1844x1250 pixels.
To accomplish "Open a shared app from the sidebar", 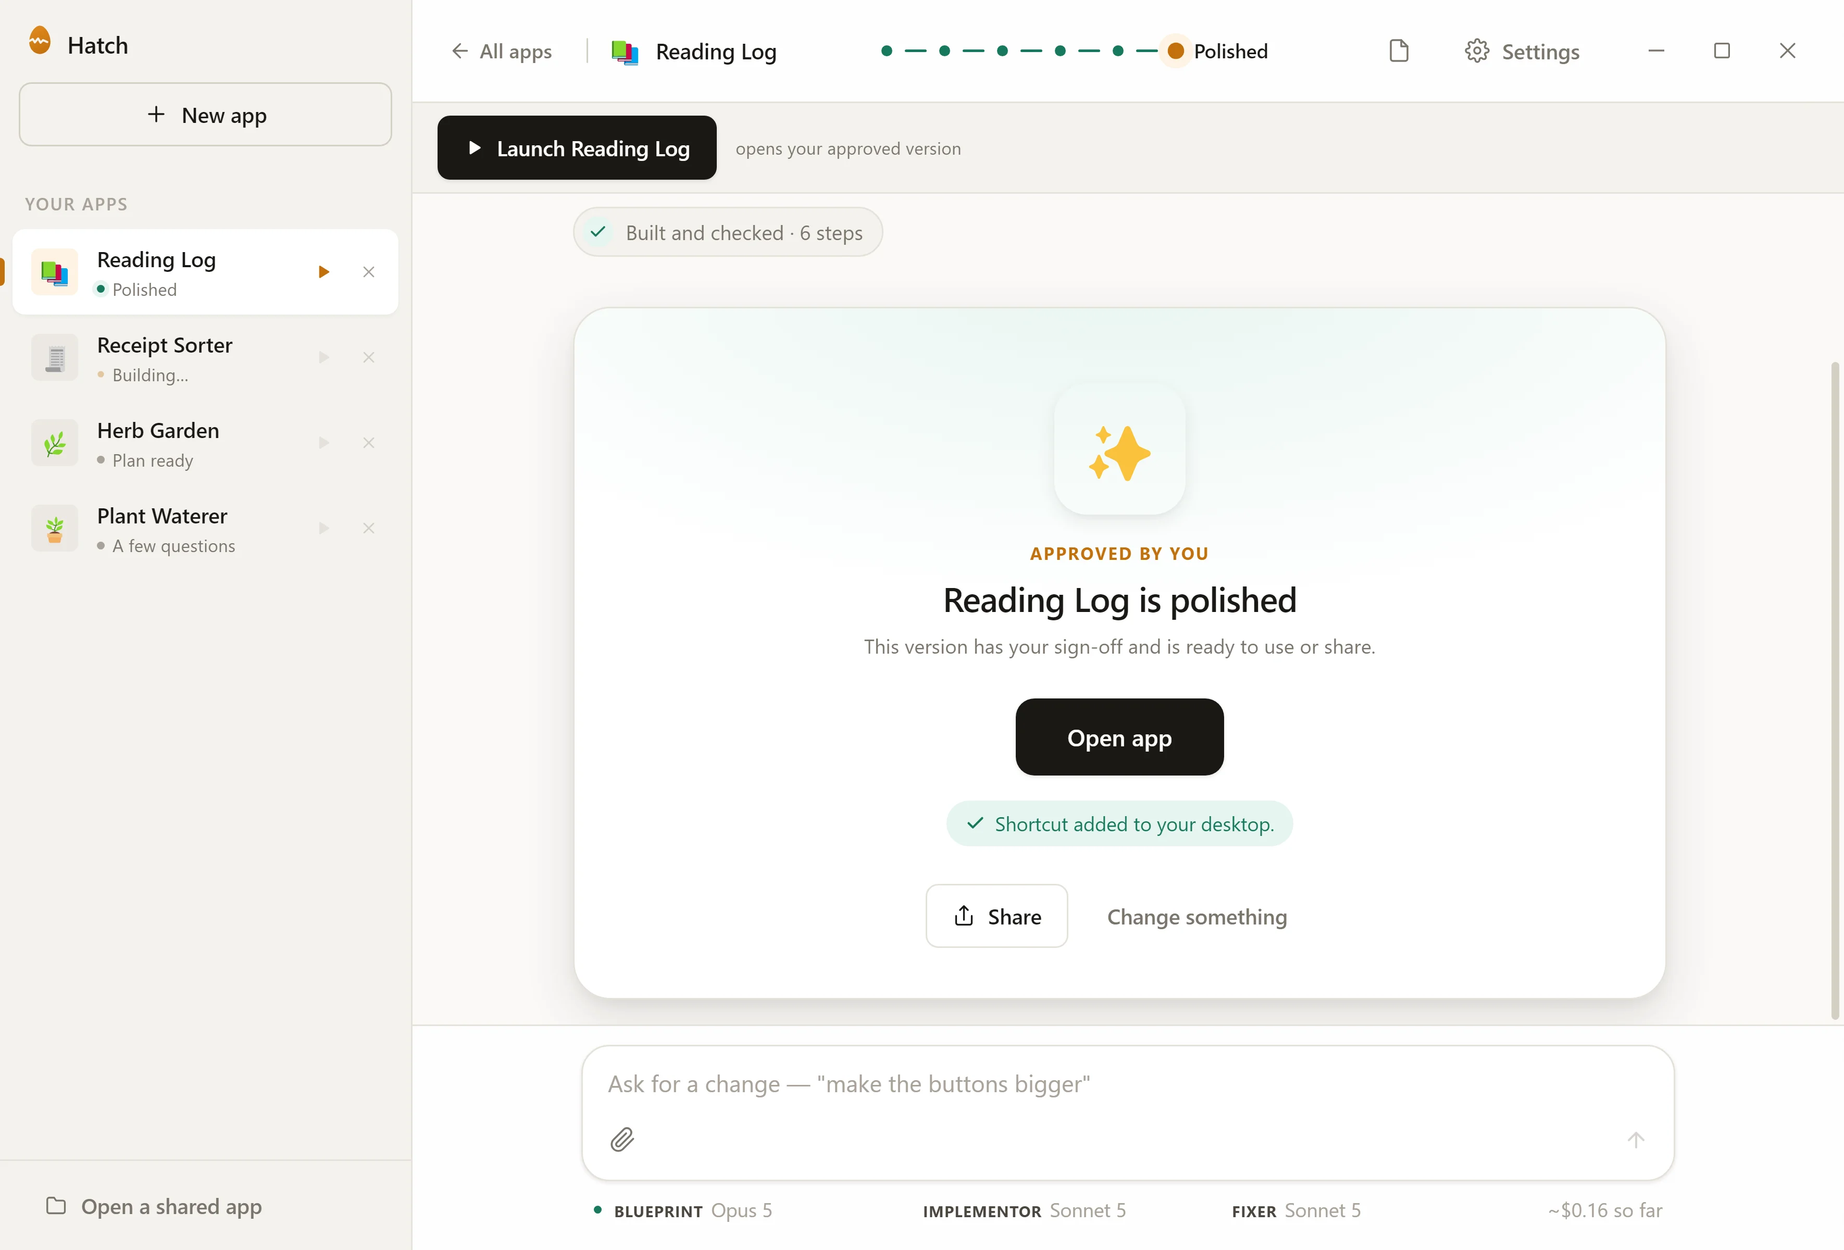I will [x=154, y=1206].
